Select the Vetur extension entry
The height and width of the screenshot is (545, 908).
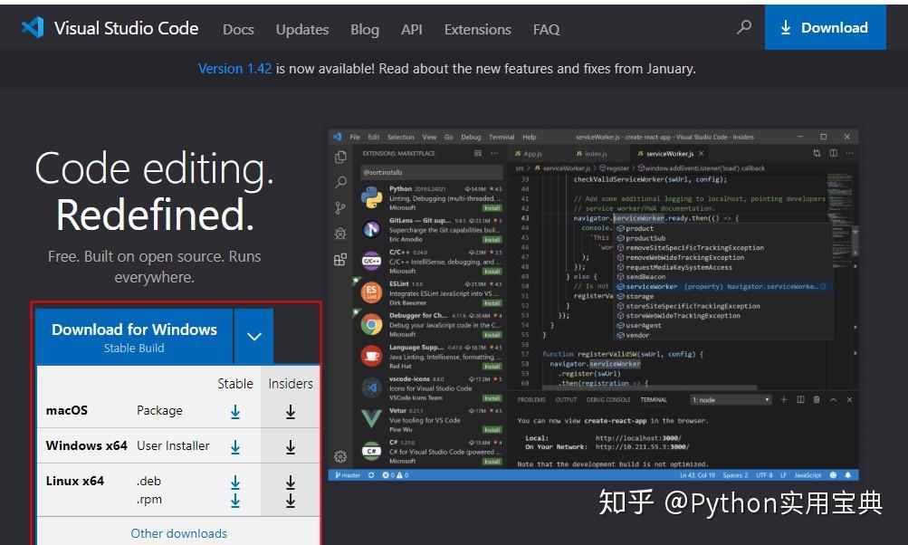click(432, 420)
